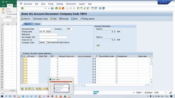Open D/C dropdown in first item row

57,59
